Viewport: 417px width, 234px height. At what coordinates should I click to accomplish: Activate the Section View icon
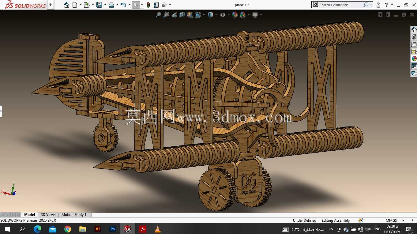click(182, 15)
